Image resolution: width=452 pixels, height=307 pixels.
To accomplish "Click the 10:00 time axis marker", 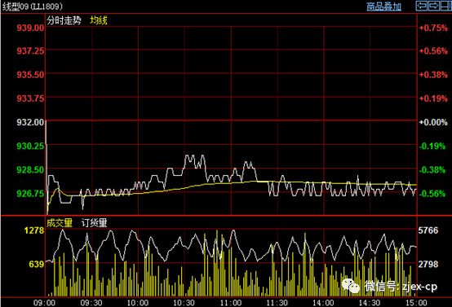I will coord(138,303).
